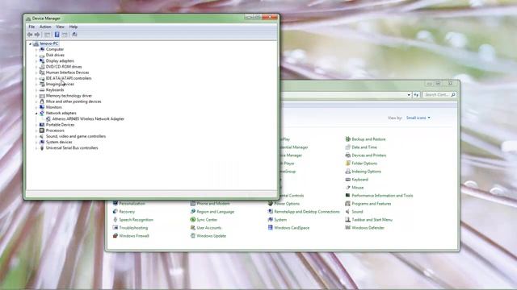The width and height of the screenshot is (517, 290).
Task: Expand the Display adapters node
Action: coord(36,61)
